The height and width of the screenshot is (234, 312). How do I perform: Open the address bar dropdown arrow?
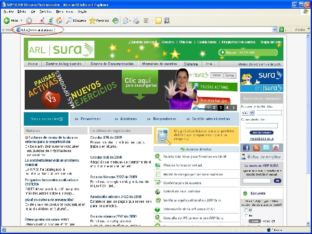click(275, 29)
